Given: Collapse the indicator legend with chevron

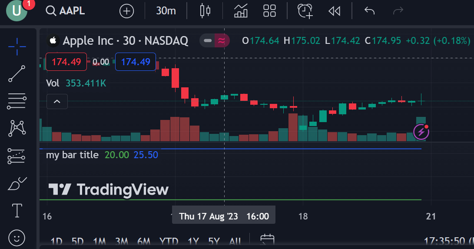Looking at the screenshot, I should click(x=57, y=102).
